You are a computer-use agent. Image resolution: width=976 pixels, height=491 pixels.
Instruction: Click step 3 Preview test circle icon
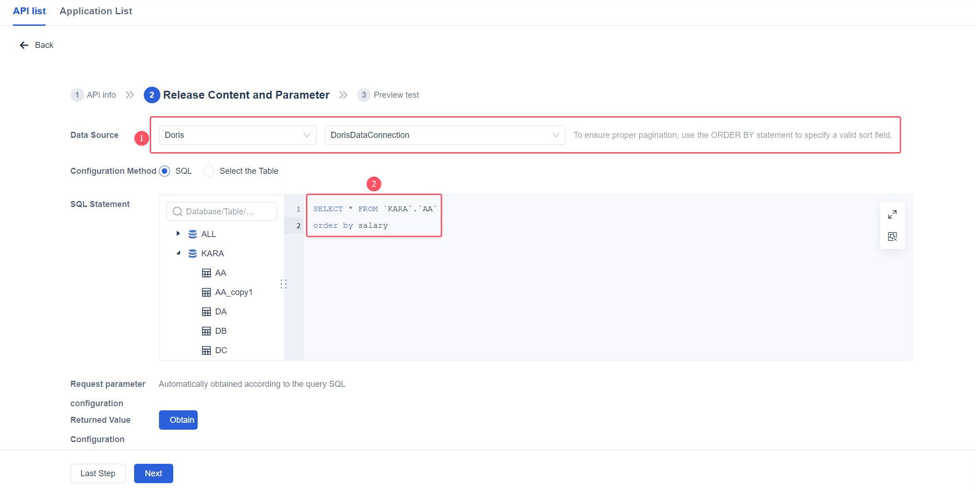[x=364, y=95]
